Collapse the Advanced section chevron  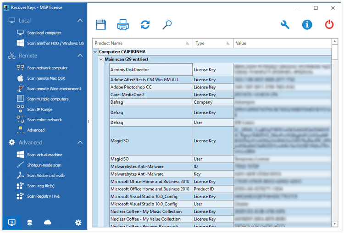(x=80, y=143)
